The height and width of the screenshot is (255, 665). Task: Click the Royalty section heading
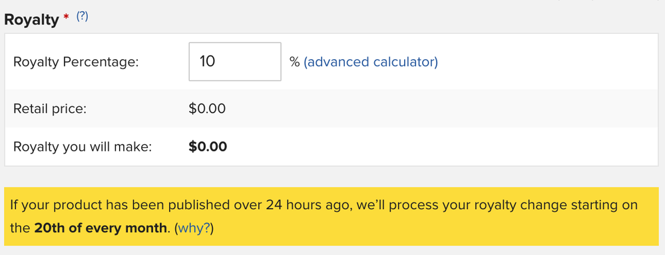coord(31,20)
